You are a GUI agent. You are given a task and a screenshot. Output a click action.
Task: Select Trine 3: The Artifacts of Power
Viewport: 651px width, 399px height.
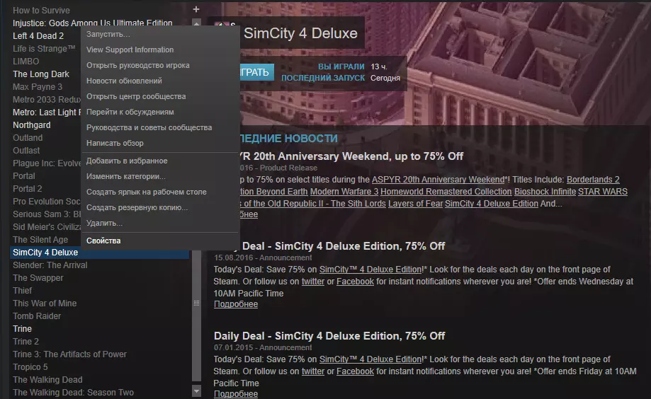[x=69, y=354]
